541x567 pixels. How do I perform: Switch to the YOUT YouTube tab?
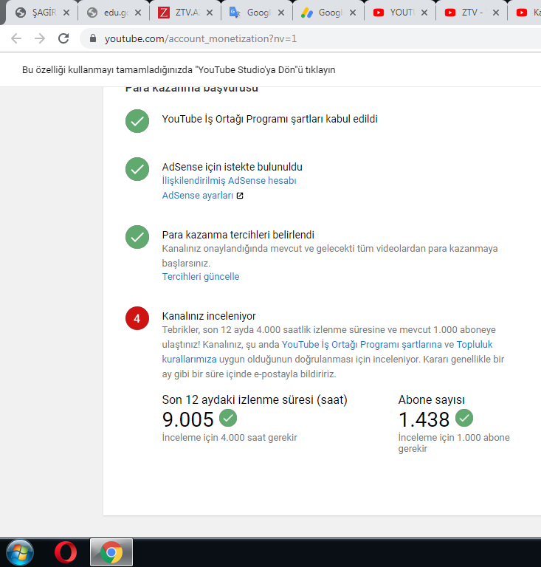pos(394,13)
